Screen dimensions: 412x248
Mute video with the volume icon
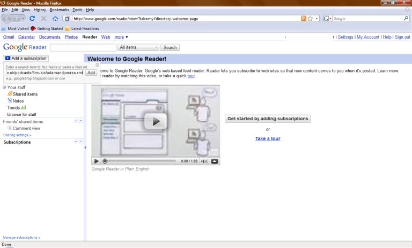tap(204, 161)
